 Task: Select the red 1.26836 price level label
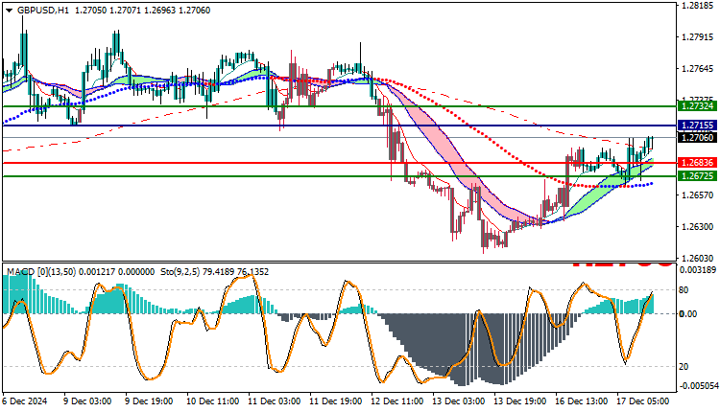[698, 163]
